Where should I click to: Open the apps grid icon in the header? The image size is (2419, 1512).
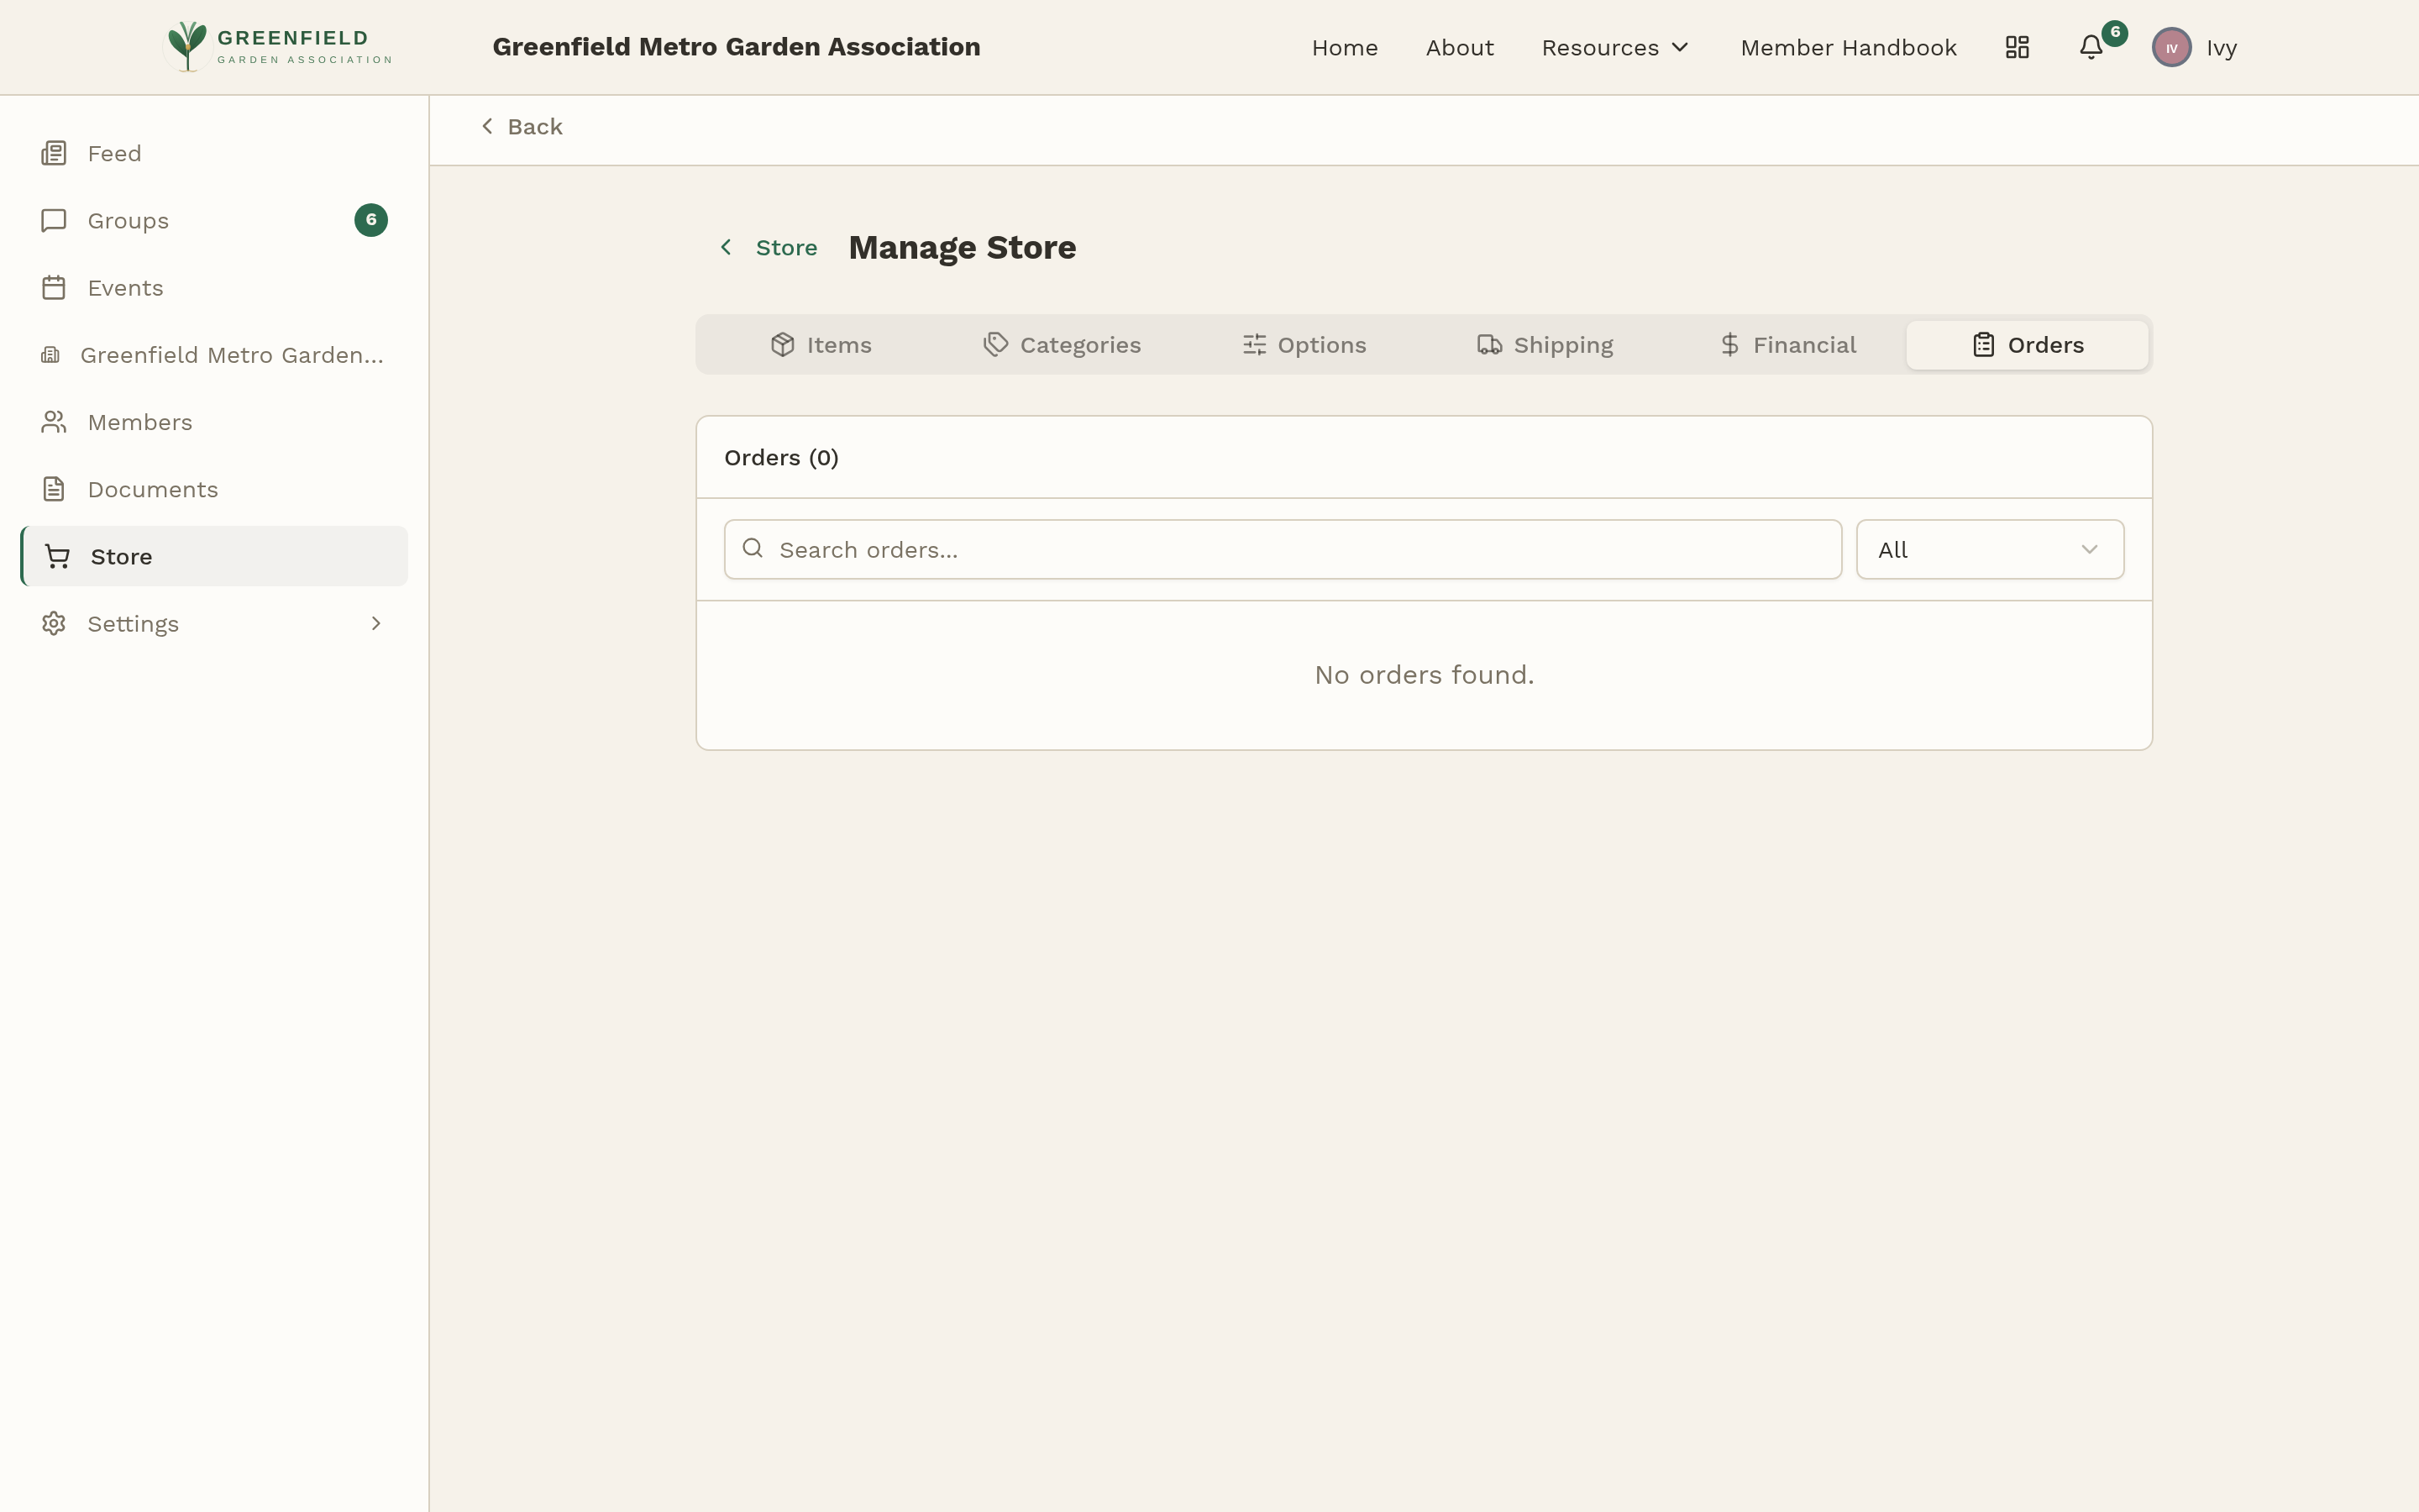[x=2016, y=47]
